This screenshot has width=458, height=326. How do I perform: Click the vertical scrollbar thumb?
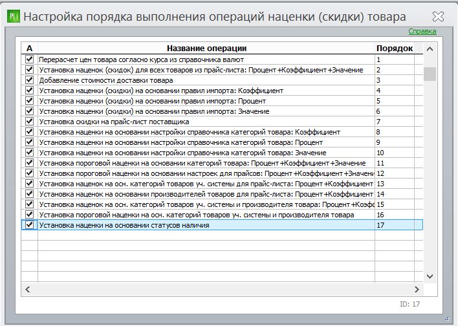(430, 74)
